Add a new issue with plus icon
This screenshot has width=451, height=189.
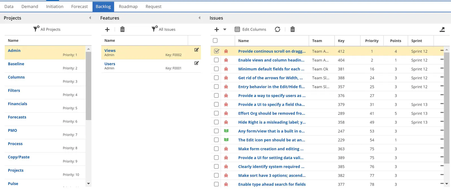[216, 29]
